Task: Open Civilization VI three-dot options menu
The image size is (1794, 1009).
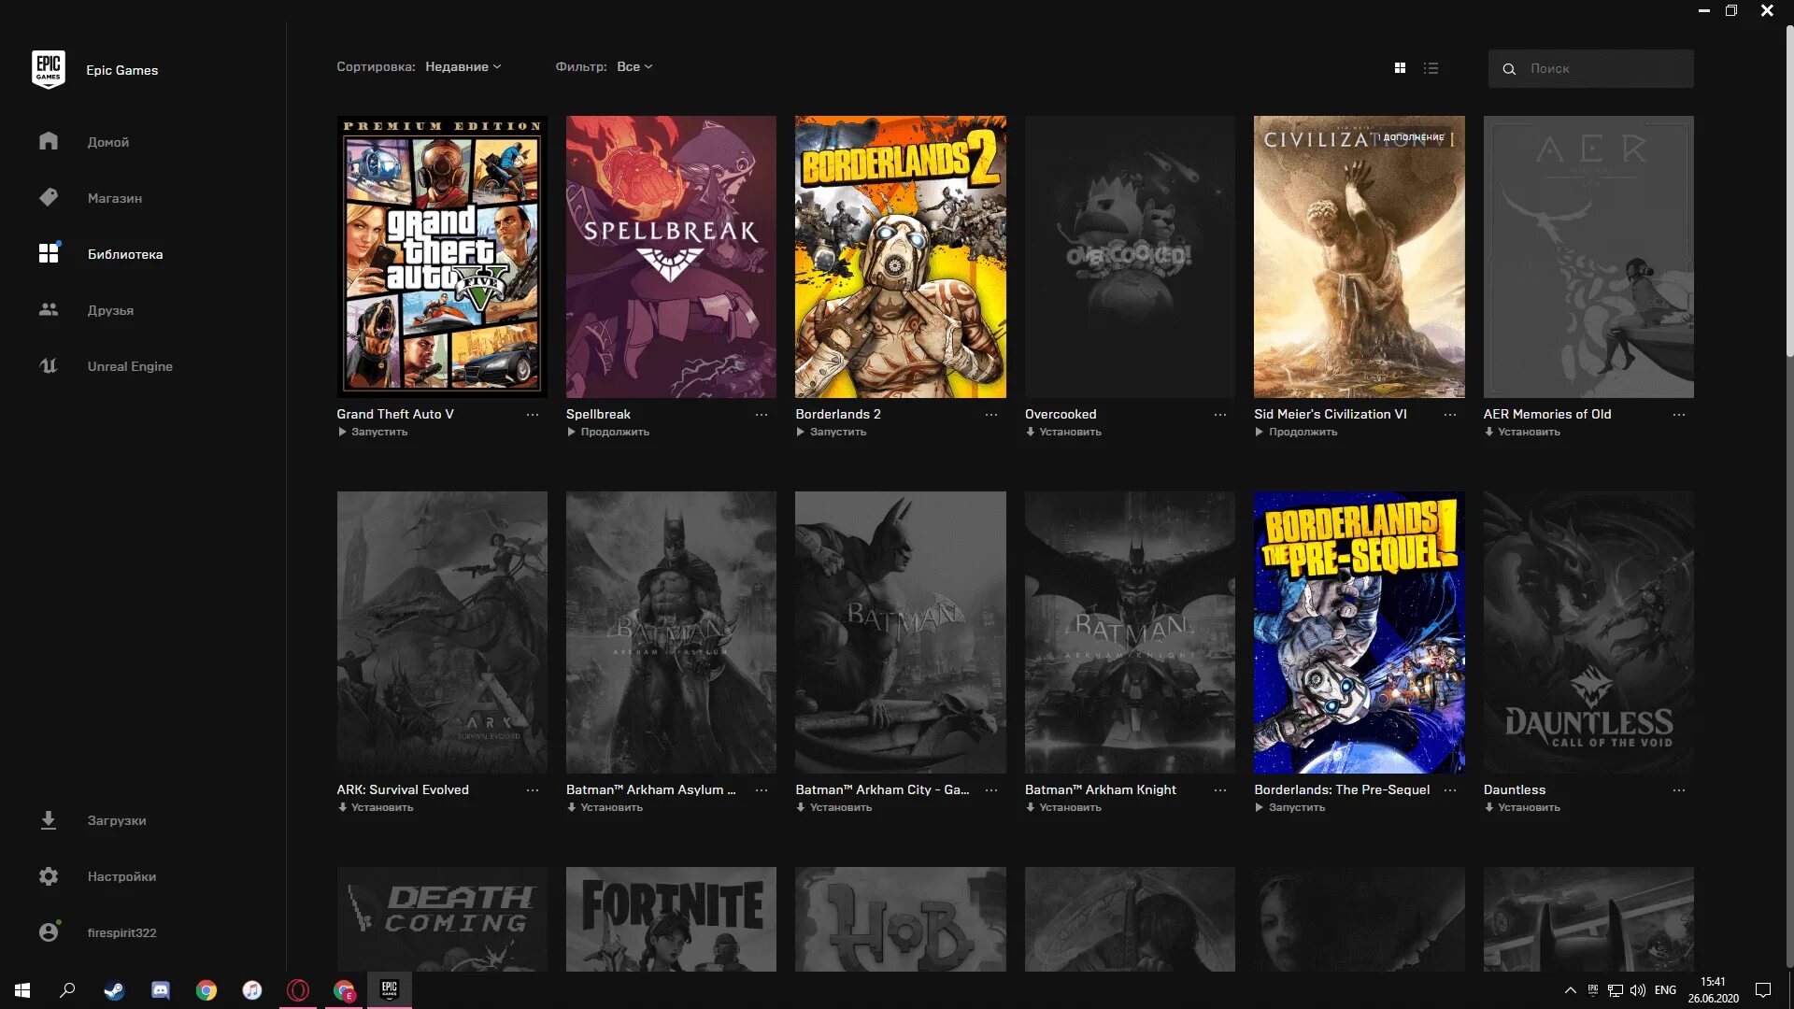Action: click(1450, 414)
